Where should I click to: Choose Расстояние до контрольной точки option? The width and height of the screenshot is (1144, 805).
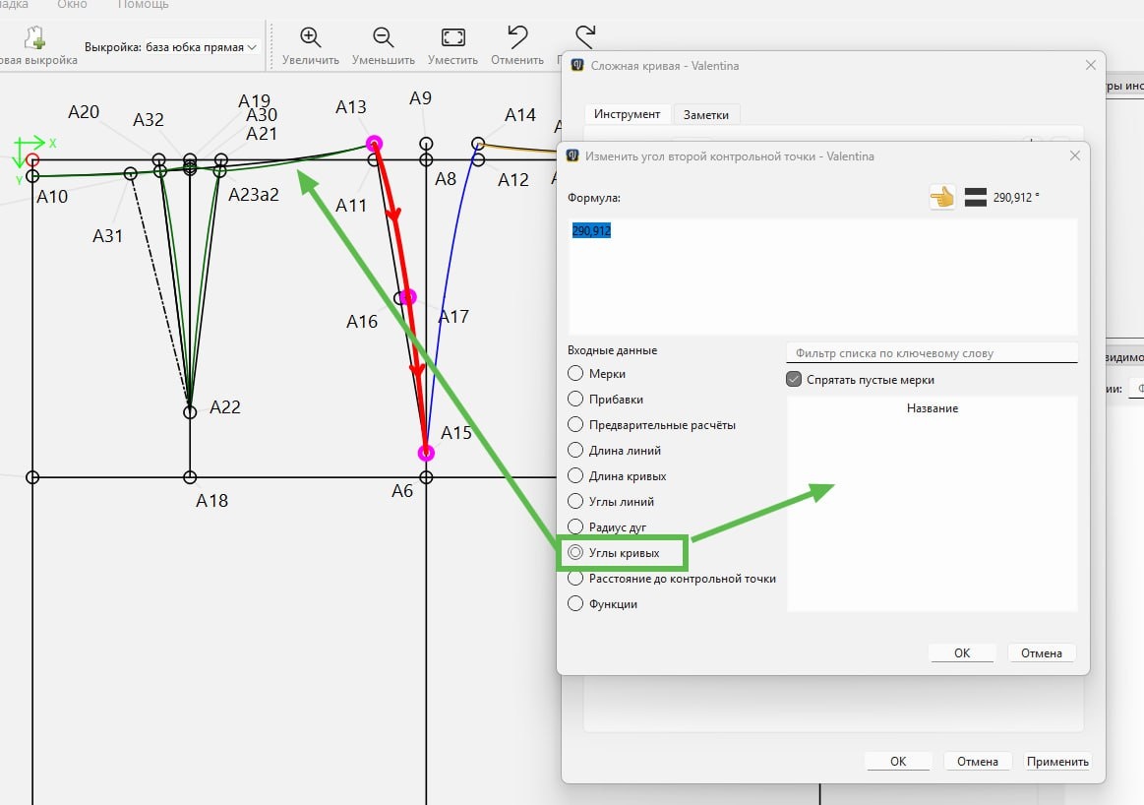coord(574,578)
